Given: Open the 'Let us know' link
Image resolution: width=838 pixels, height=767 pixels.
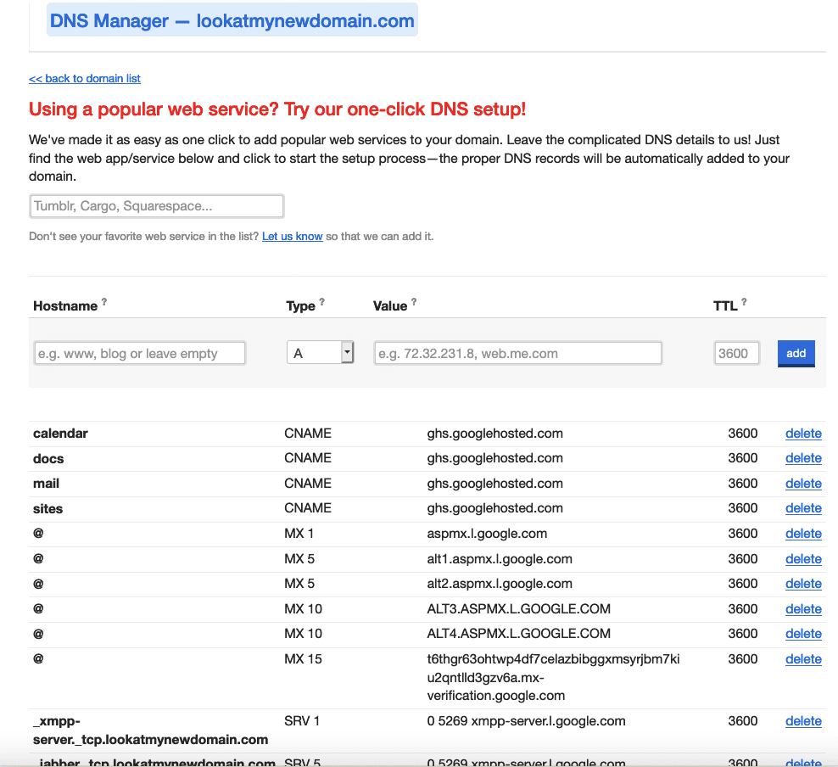Looking at the screenshot, I should tap(292, 237).
